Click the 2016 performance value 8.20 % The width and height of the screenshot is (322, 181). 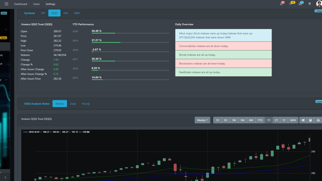point(96,68)
